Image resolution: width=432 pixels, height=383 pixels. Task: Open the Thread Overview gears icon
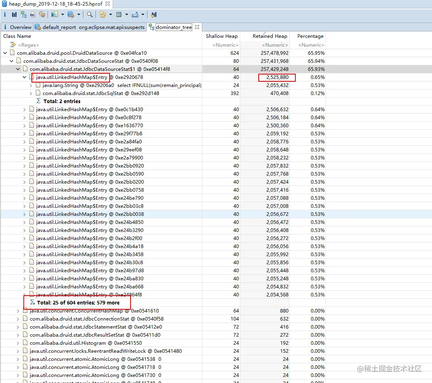tap(42, 14)
